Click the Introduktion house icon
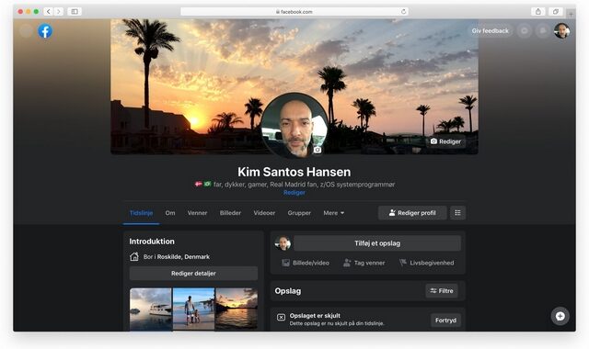This screenshot has width=589, height=349. [x=134, y=257]
